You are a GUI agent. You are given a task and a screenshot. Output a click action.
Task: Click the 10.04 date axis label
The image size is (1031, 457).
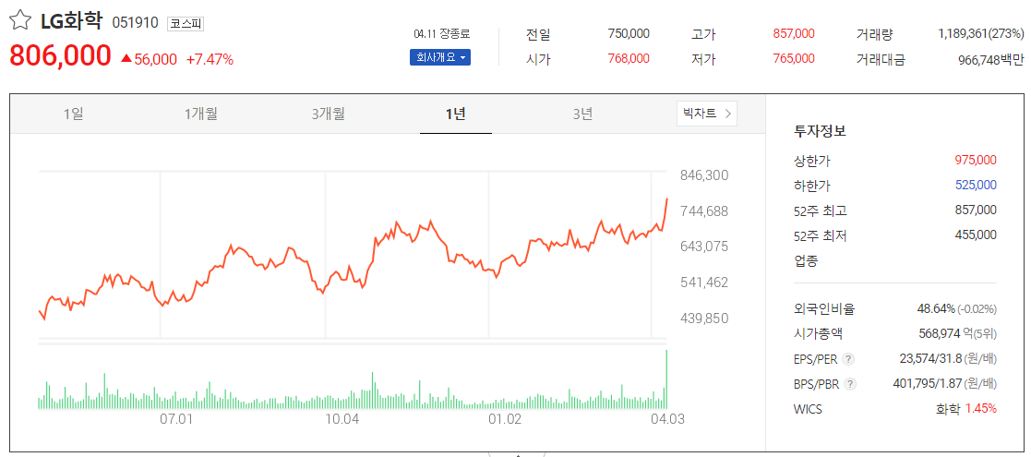tap(342, 419)
